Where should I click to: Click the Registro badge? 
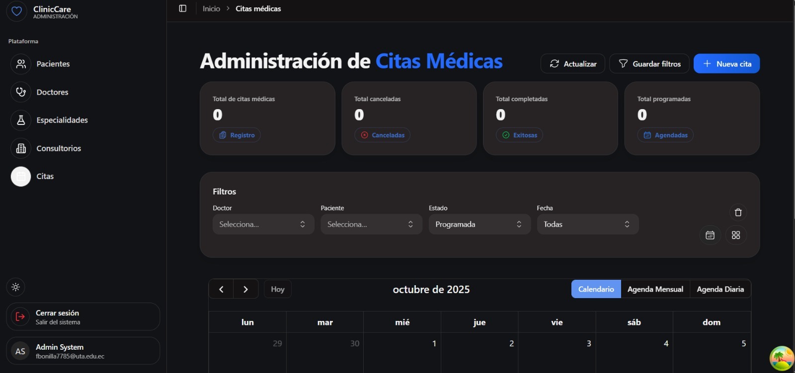click(237, 135)
